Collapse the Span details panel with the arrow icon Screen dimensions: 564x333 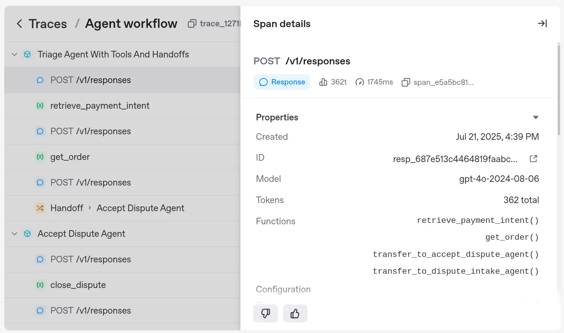pos(542,23)
